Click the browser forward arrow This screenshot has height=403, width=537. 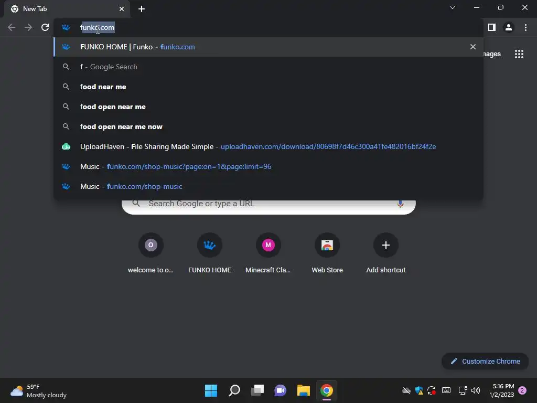pyautogui.click(x=28, y=27)
